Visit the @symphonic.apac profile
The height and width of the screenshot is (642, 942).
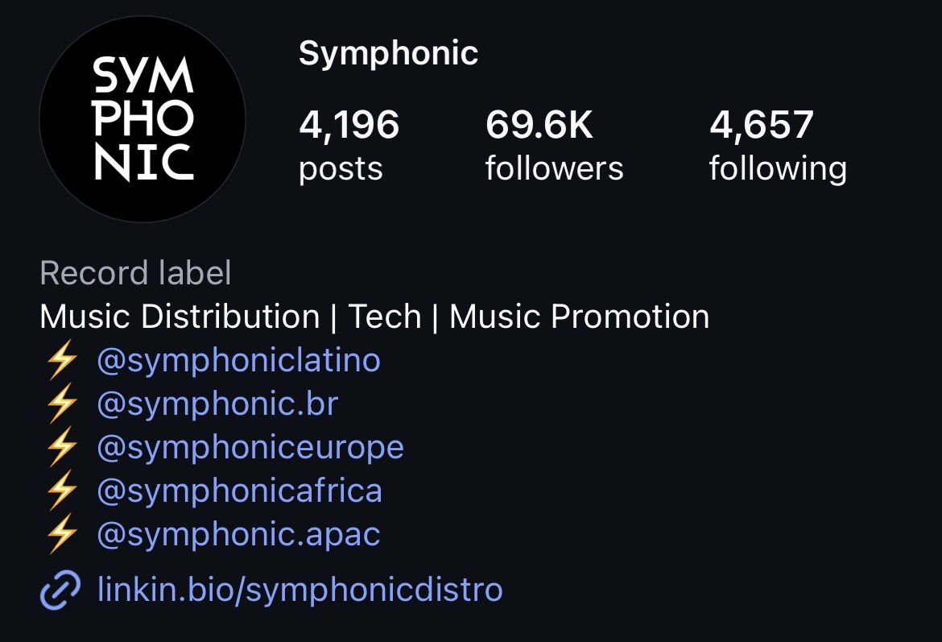coord(238,534)
